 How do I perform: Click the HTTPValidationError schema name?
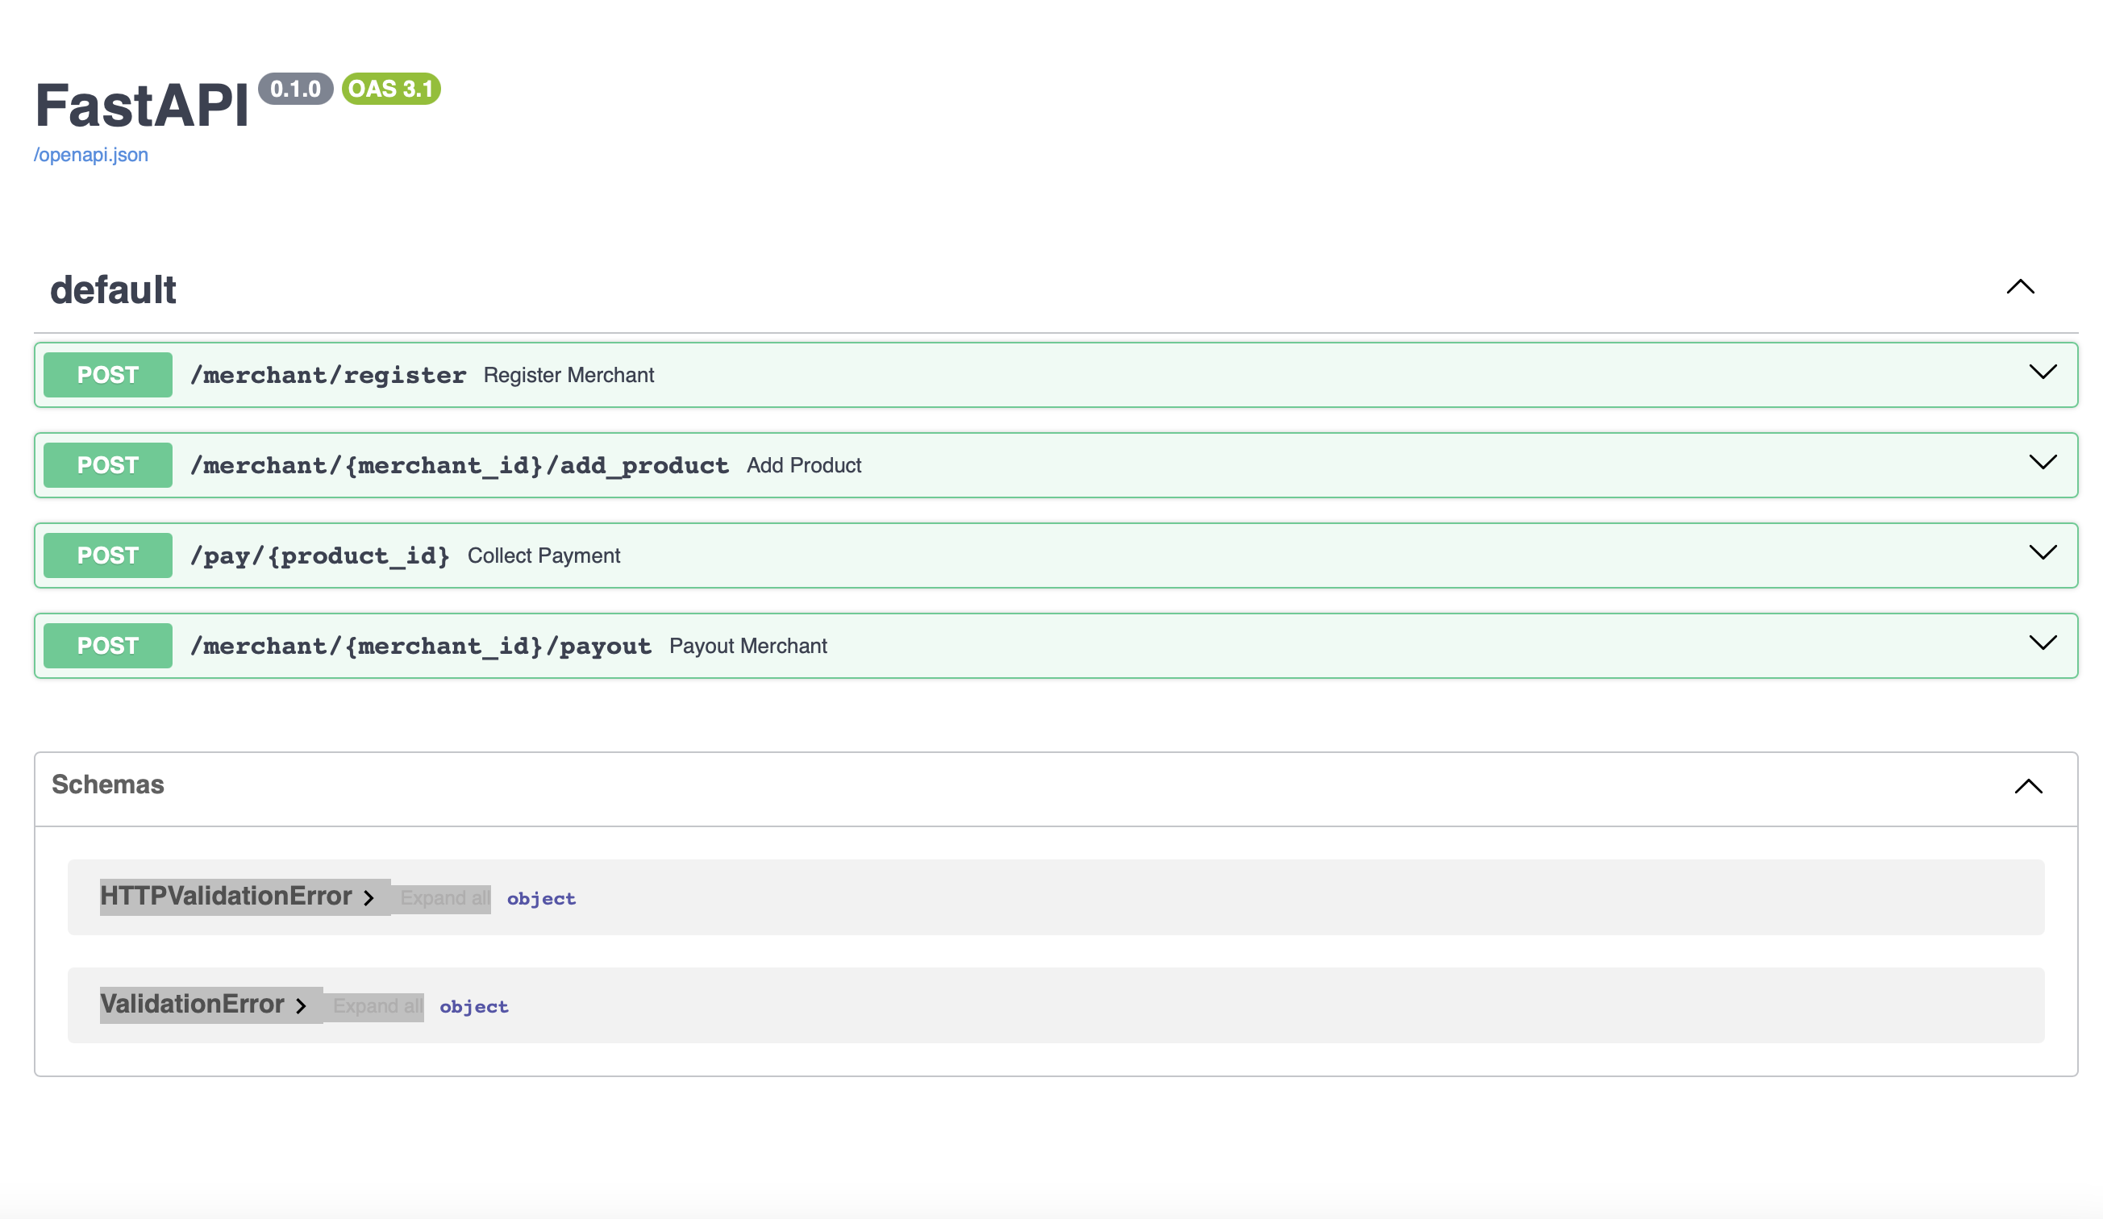(226, 896)
